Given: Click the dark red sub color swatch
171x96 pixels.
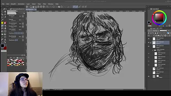Looking at the screenshot, I should click(x=5, y=48).
